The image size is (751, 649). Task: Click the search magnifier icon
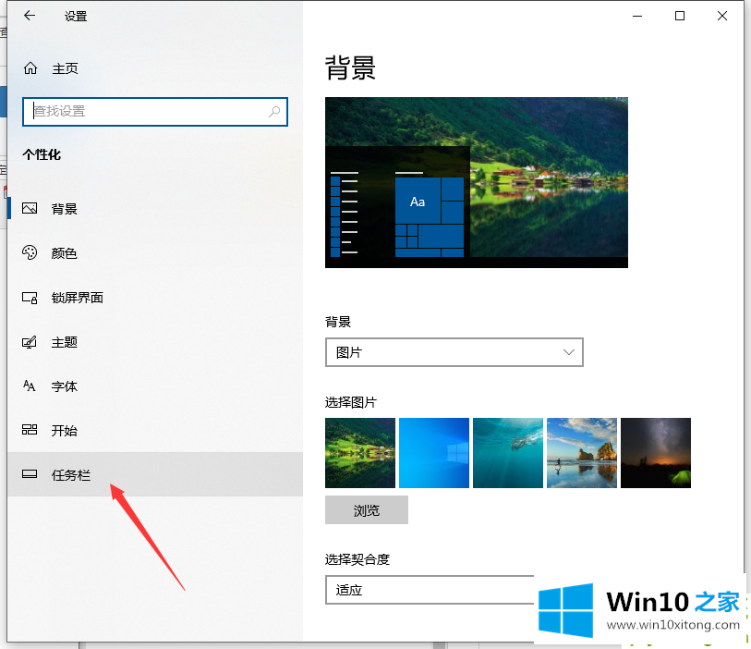click(x=274, y=112)
